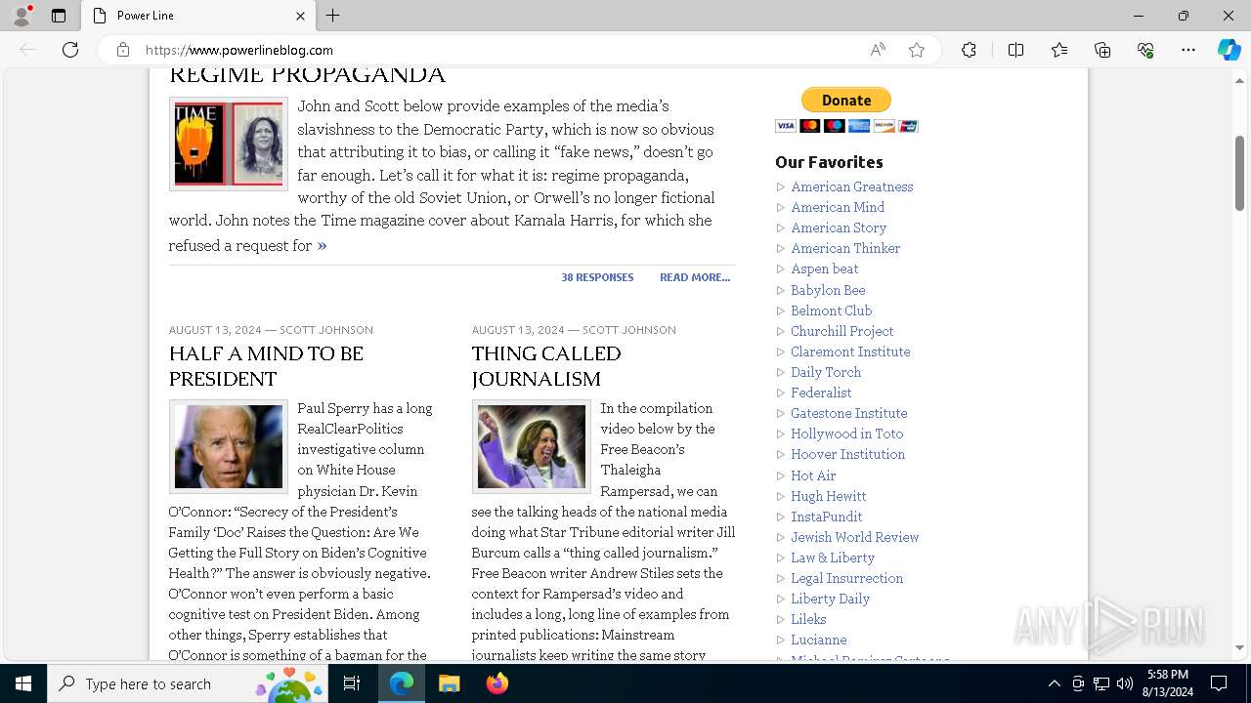Open the Aspen beat link
The width and height of the screenshot is (1251, 703).
[825, 269]
